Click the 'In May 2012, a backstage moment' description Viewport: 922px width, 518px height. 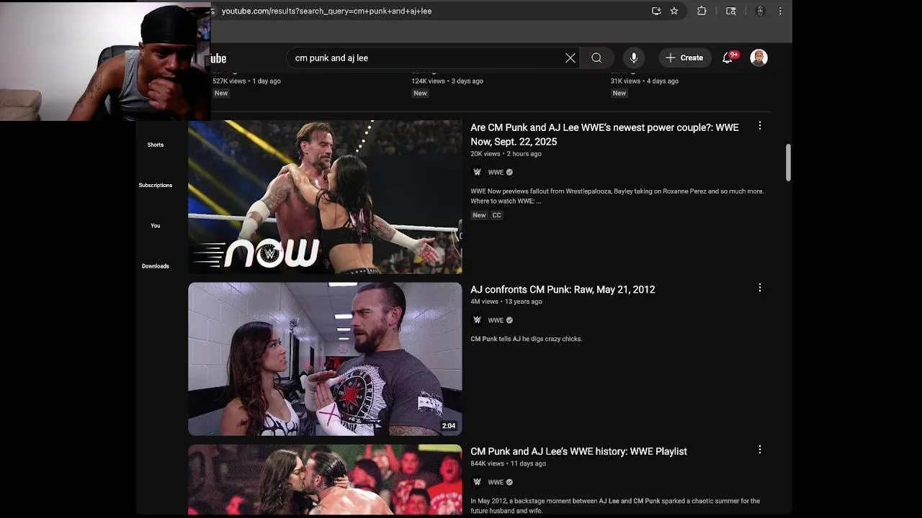point(615,506)
